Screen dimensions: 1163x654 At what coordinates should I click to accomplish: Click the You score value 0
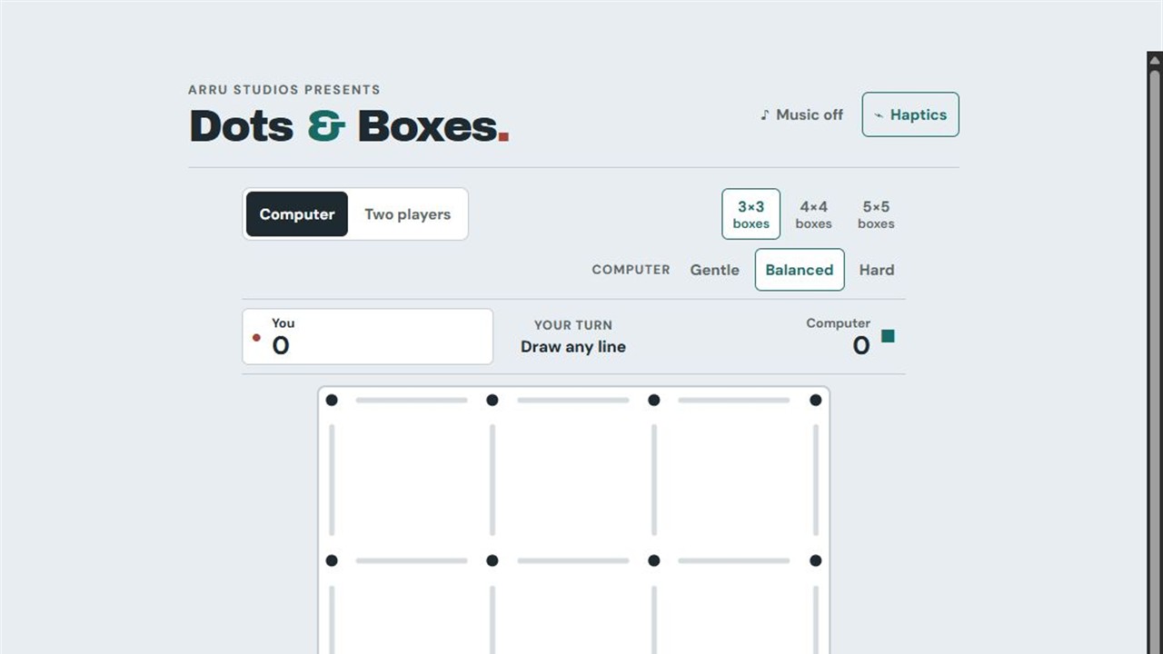[x=281, y=345]
